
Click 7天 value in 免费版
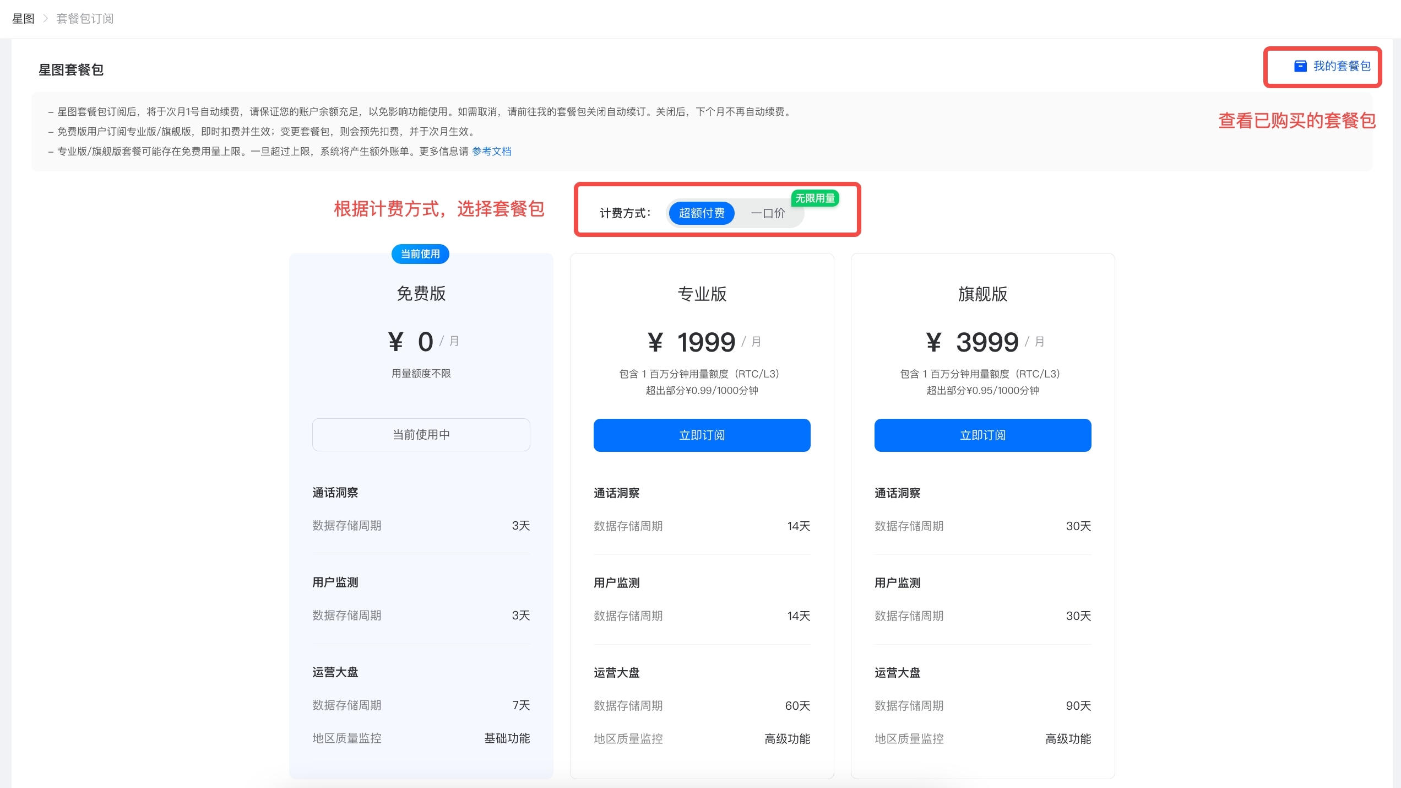click(x=521, y=705)
